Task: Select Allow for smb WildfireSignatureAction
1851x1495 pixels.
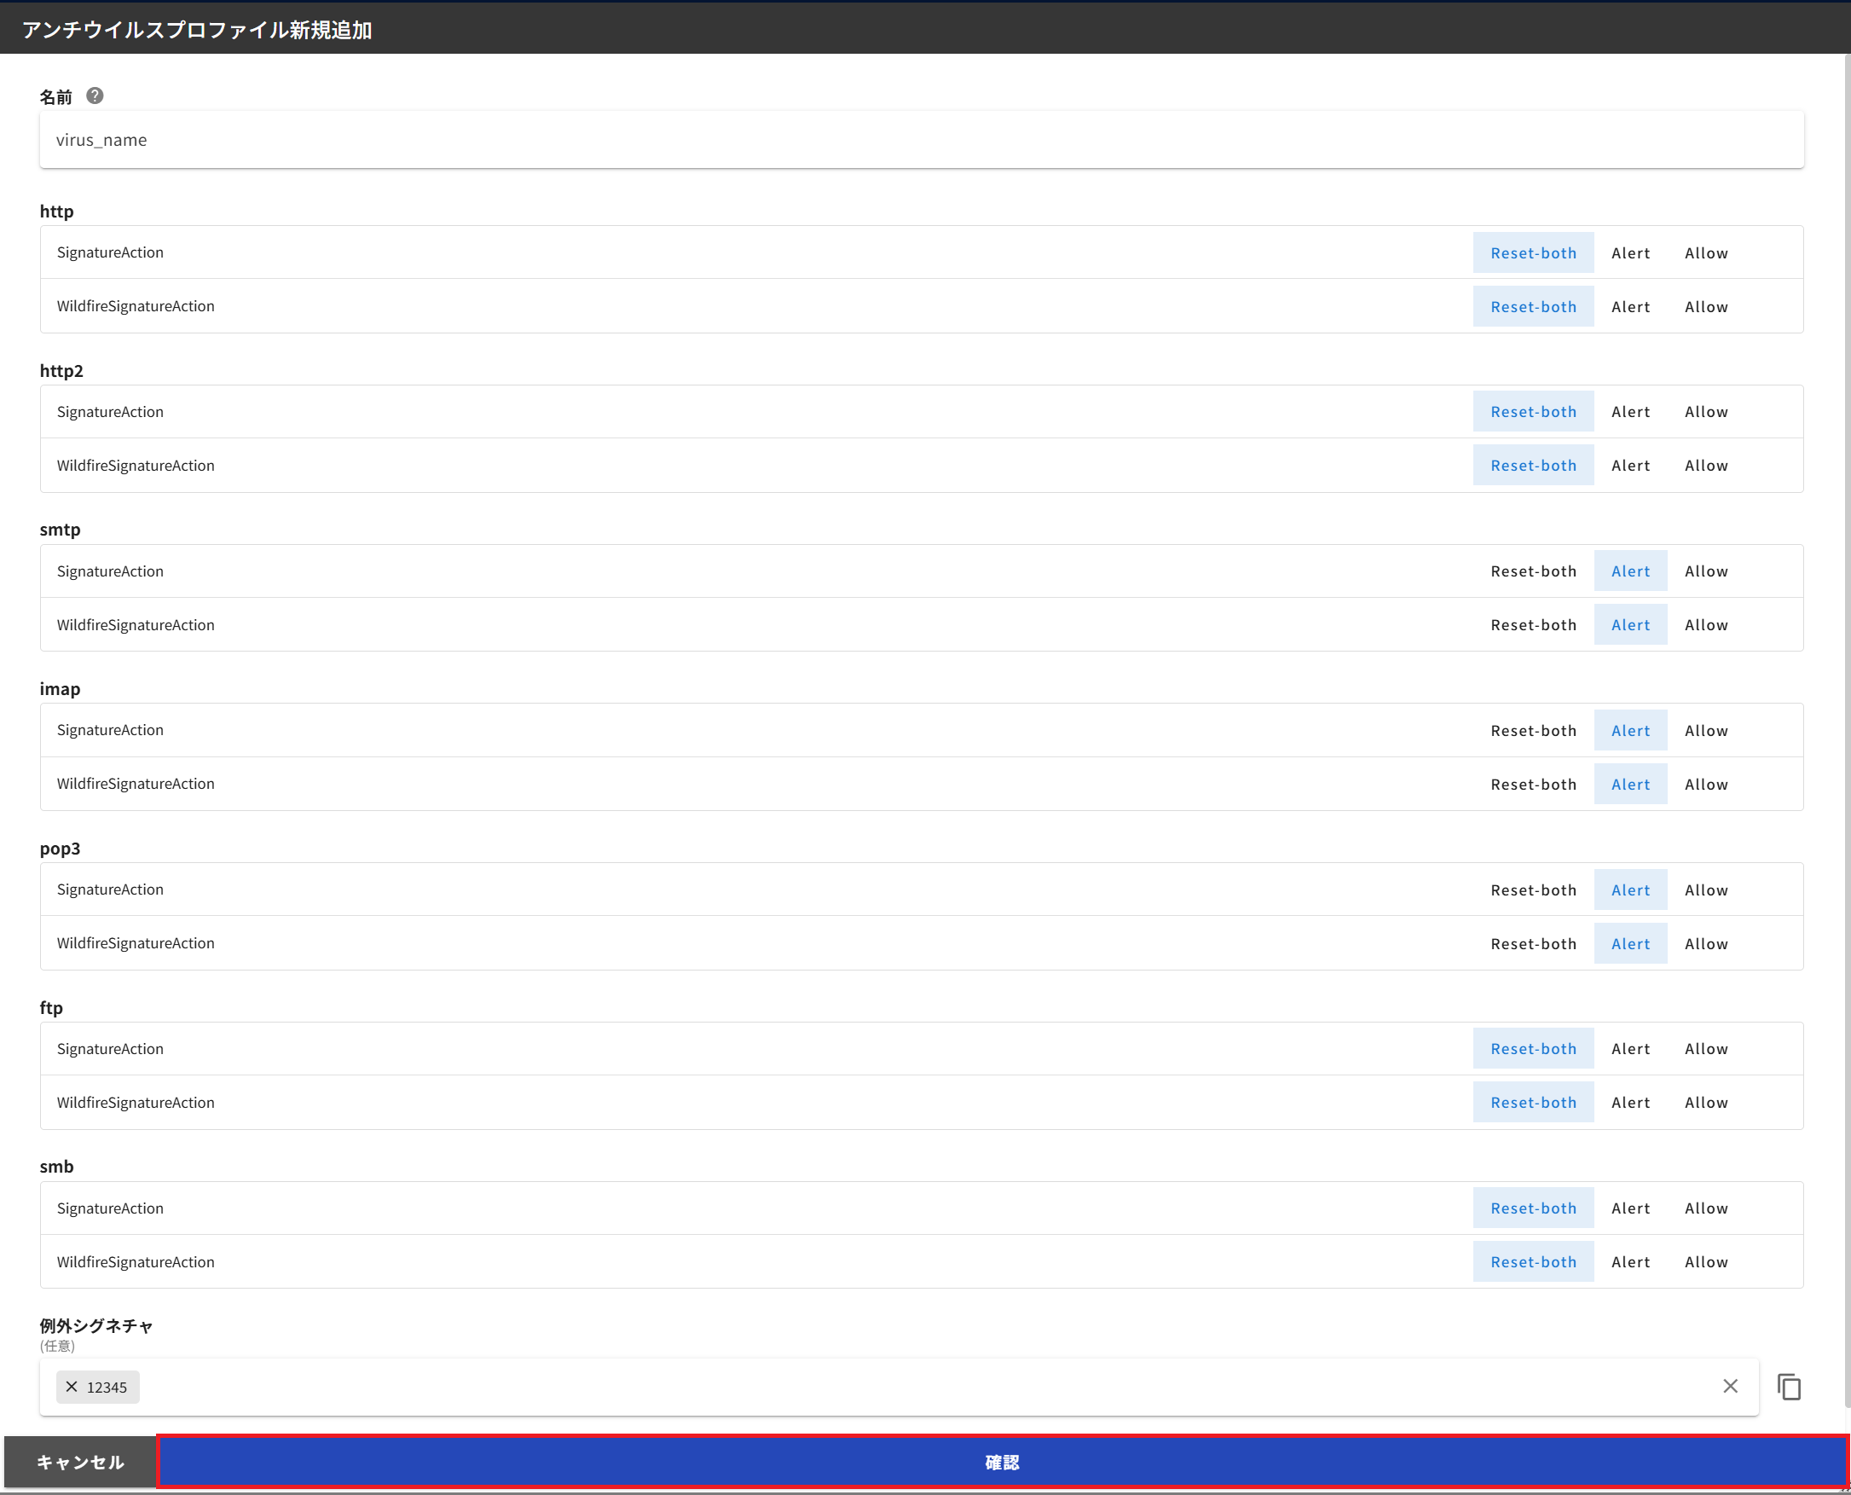Action: 1705,1261
